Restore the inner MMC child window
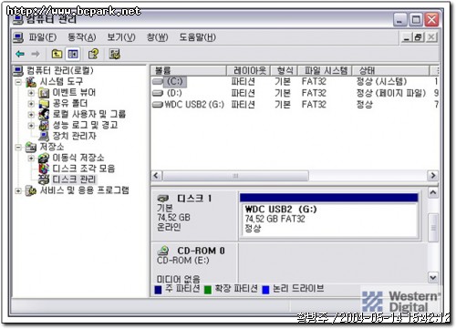Image resolution: width=456 pixels, height=329 pixels. (x=419, y=37)
